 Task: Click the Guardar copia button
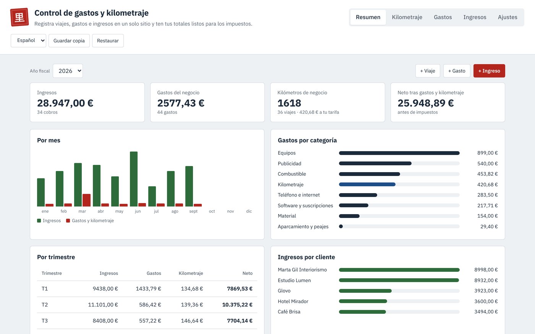coord(69,40)
